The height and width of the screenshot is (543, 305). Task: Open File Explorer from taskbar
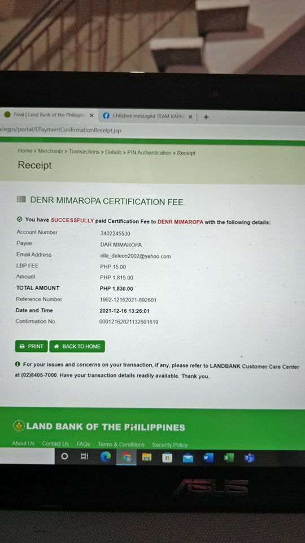tap(147, 458)
